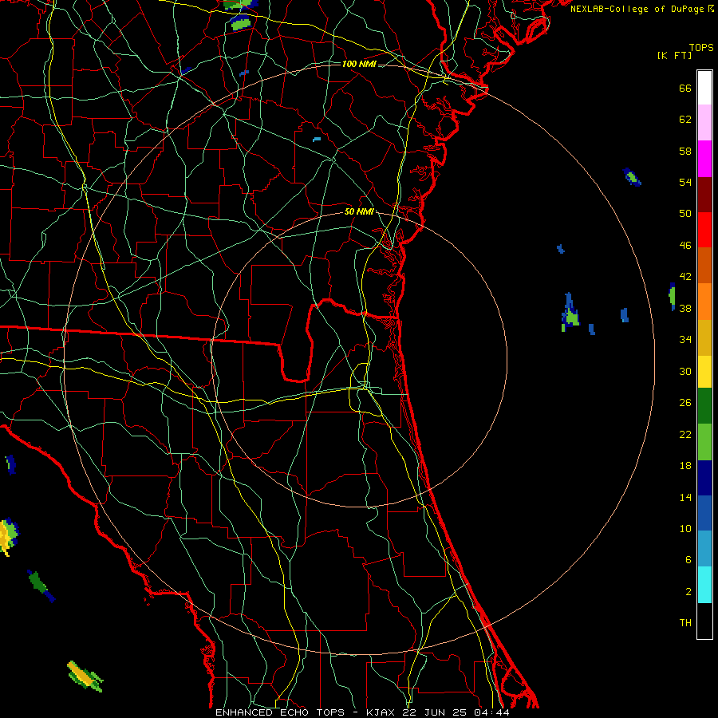Click the green echo cell far northeast offshore

pyautogui.click(x=632, y=177)
